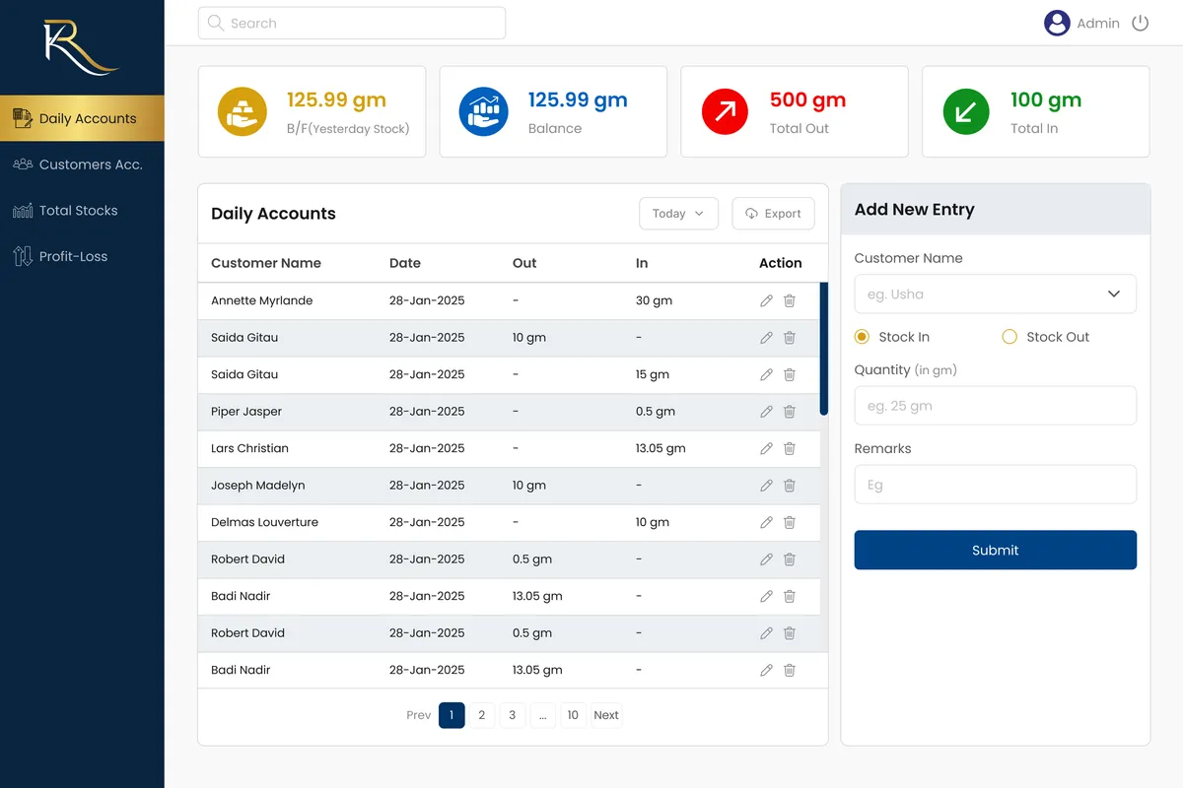This screenshot has height=788, width=1183.
Task: Edit the Lars Christian row
Action: tap(766, 448)
